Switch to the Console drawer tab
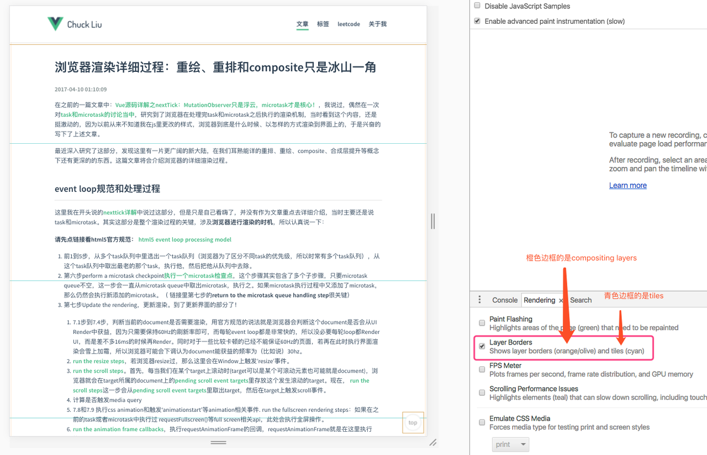This screenshot has width=707, height=455. click(x=505, y=300)
